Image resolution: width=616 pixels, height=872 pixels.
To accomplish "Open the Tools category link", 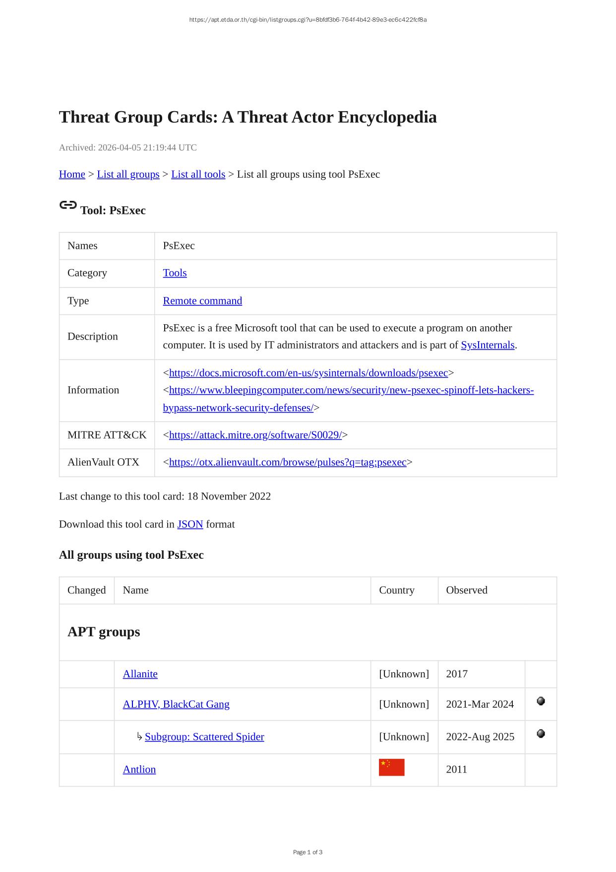I will click(x=175, y=273).
